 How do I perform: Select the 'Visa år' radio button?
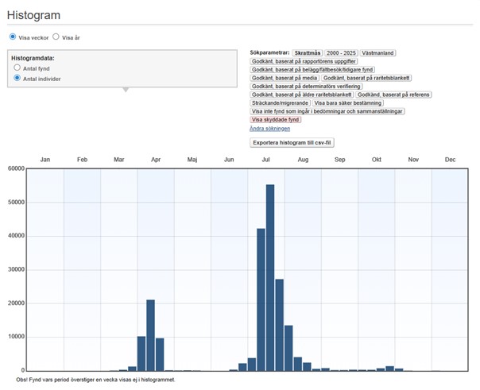point(56,37)
